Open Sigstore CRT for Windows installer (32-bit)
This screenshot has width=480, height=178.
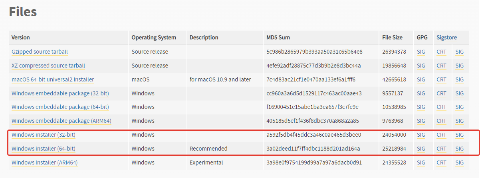pos(442,135)
